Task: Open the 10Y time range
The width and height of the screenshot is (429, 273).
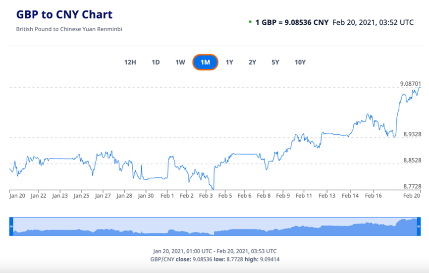Action: [300, 62]
